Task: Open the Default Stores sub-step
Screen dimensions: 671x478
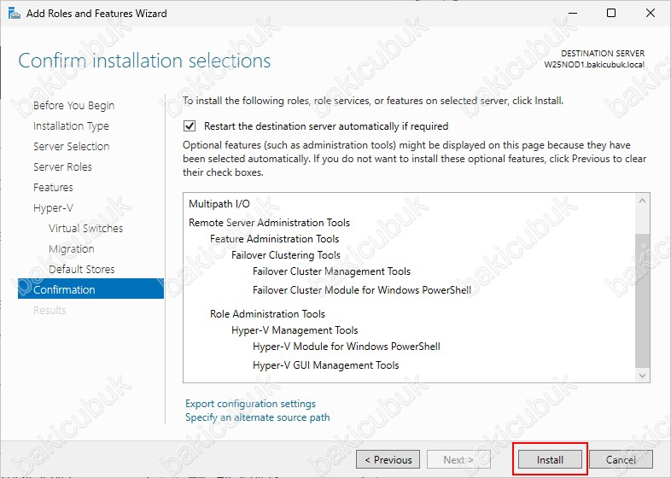Action: click(x=82, y=269)
